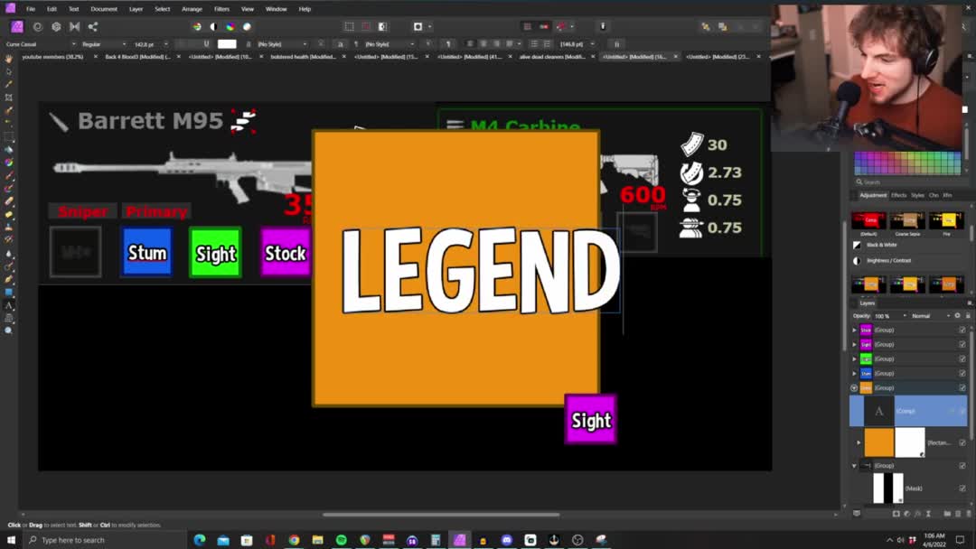Apply Auto Contrast from the toolbar

213,26
